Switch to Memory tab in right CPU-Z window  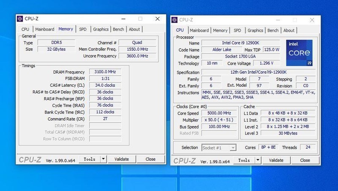click(x=220, y=30)
